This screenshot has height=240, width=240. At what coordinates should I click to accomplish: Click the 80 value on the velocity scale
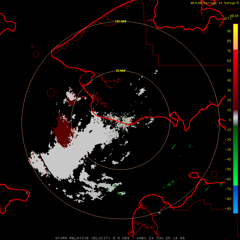click(229, 41)
